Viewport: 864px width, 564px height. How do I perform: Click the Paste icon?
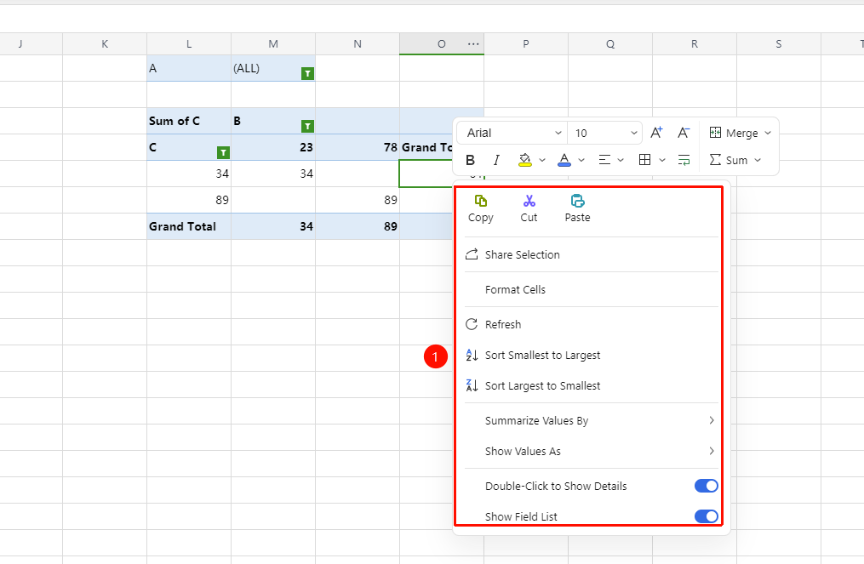click(577, 201)
